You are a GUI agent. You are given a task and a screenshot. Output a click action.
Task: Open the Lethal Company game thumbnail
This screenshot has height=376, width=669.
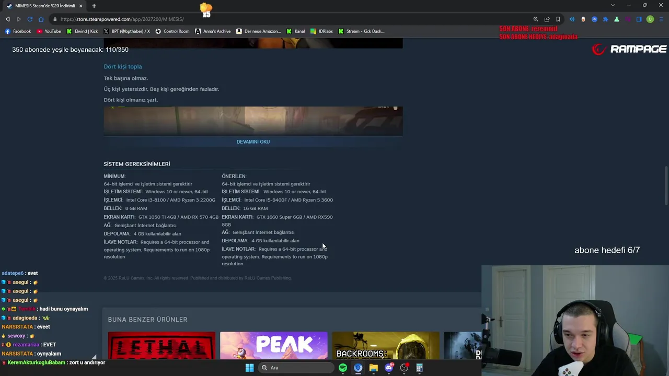[x=162, y=346]
